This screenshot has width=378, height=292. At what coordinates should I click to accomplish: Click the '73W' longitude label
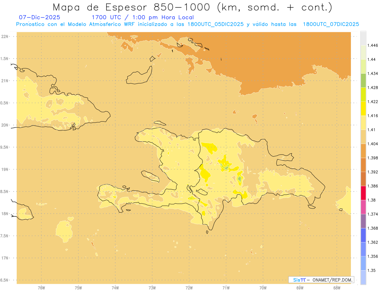[x=152, y=288]
